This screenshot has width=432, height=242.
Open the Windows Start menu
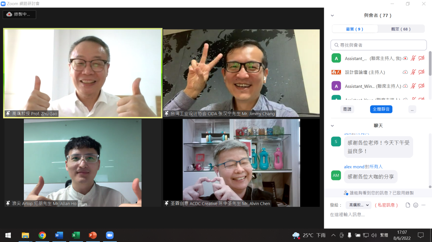(8, 236)
